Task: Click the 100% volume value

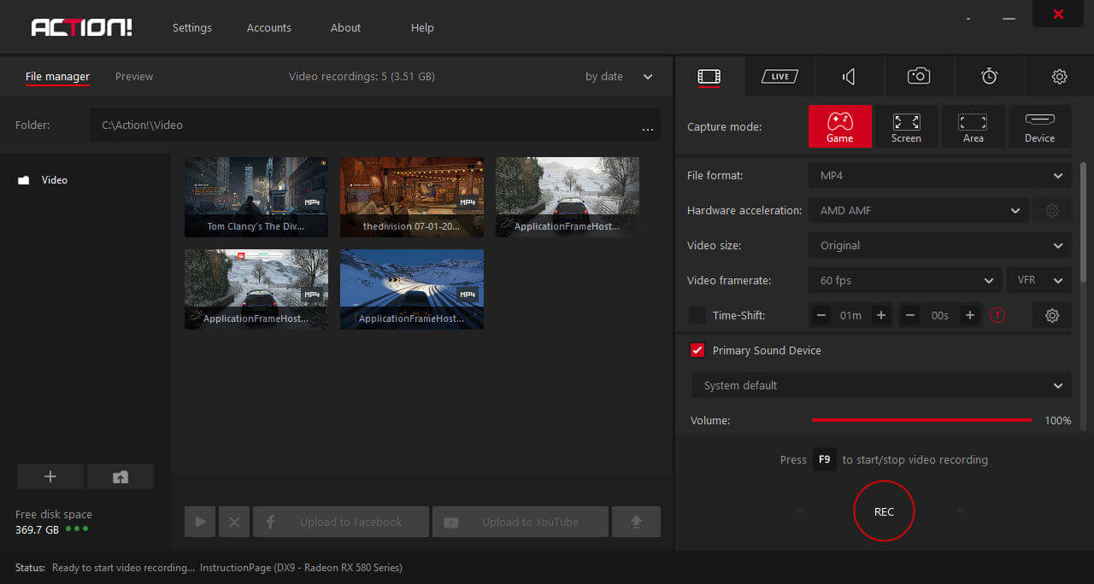Action: 1058,421
